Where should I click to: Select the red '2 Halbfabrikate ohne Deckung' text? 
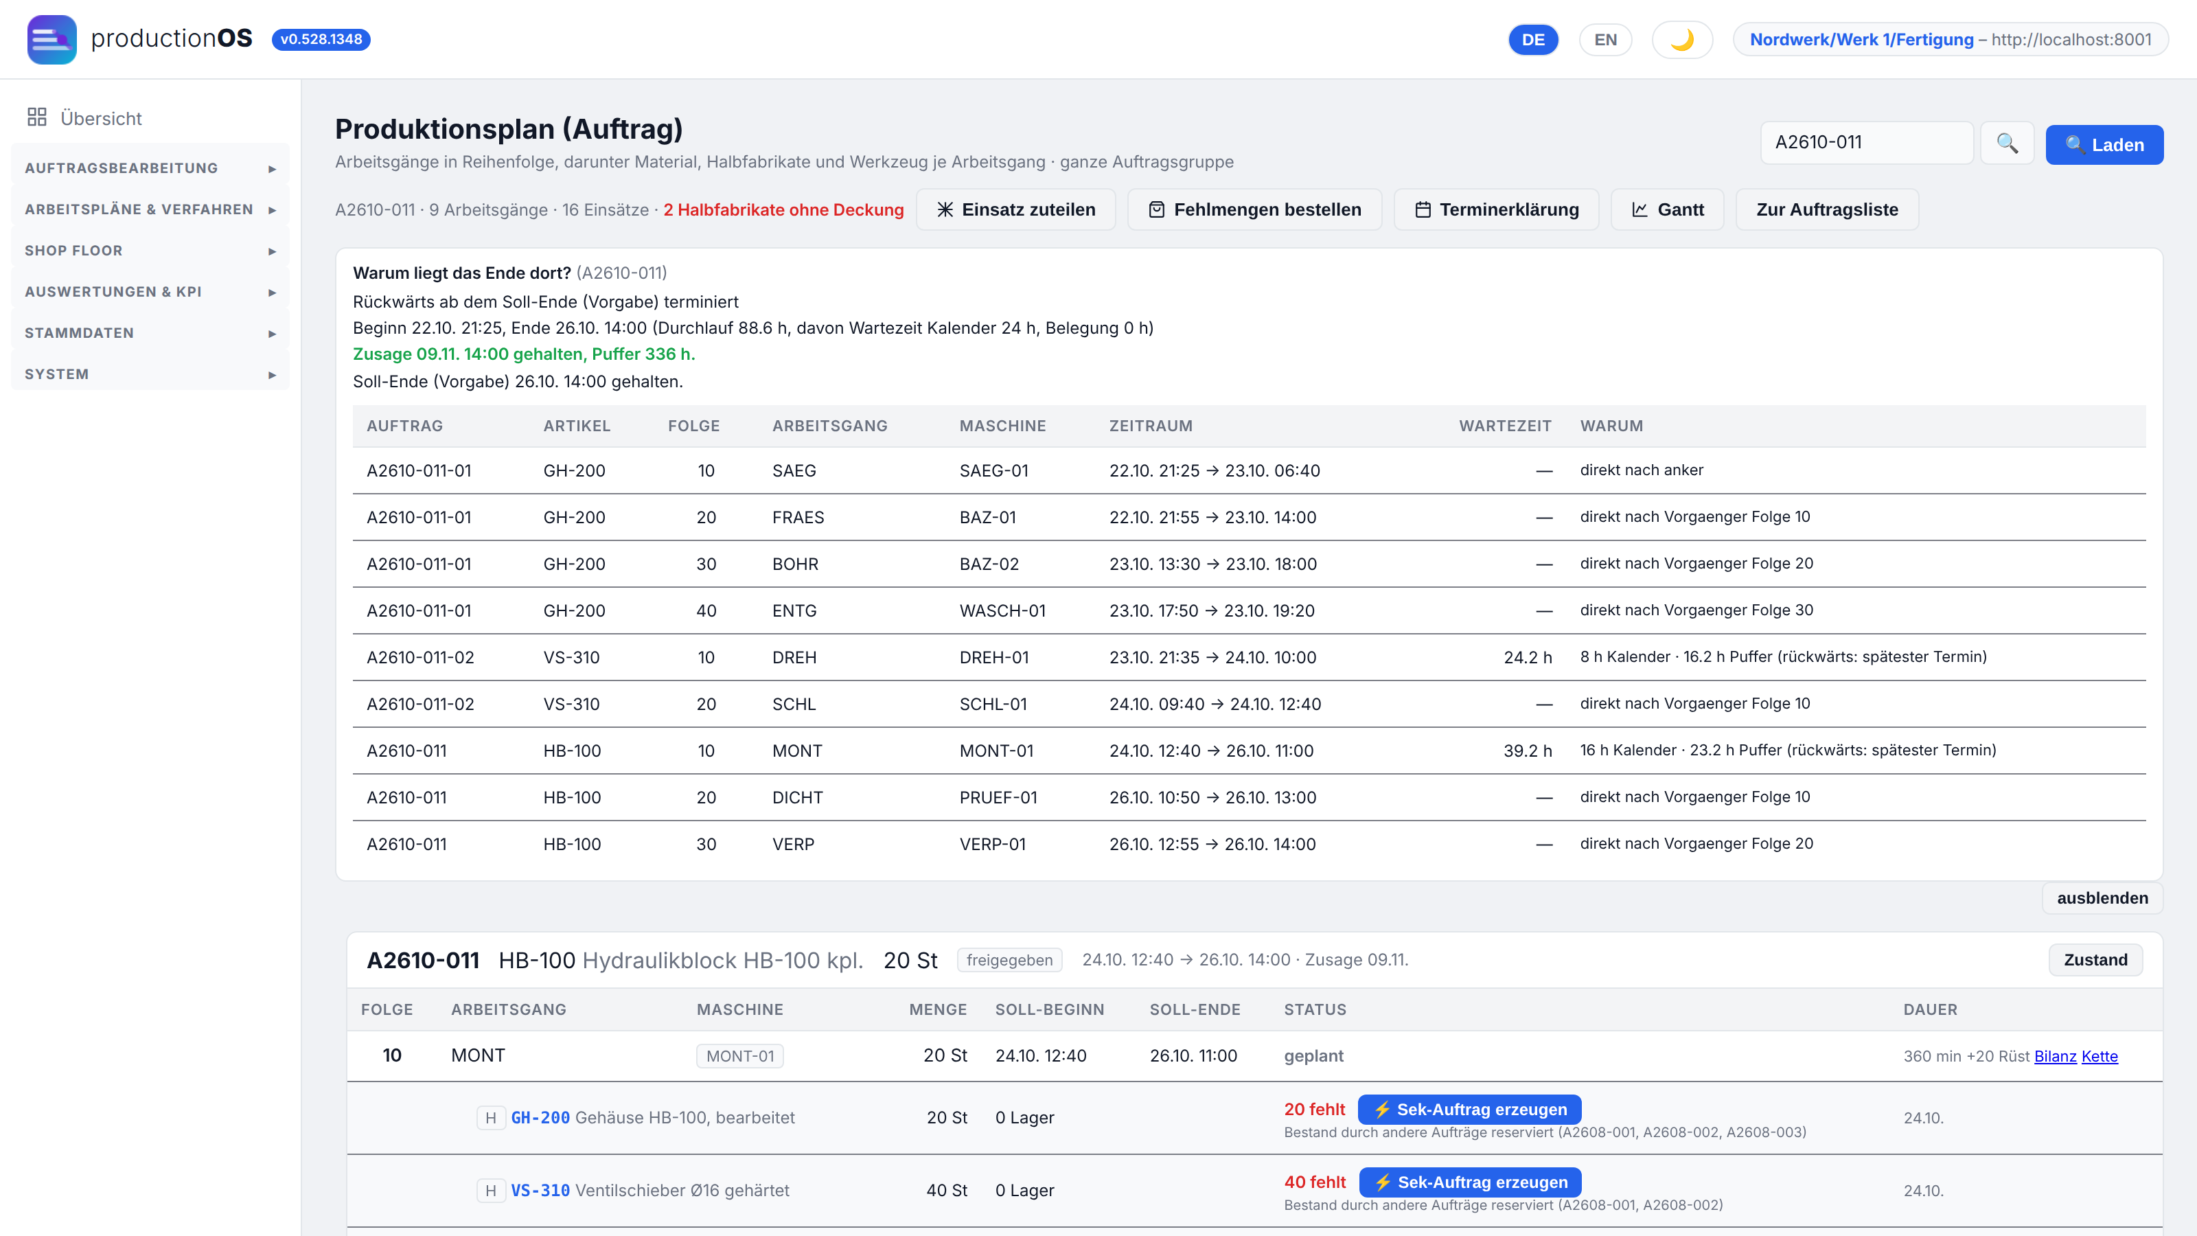pyautogui.click(x=783, y=210)
